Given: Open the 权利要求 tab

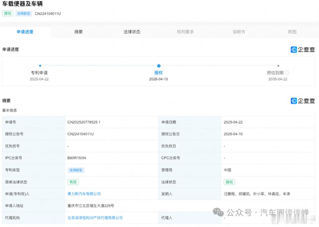Looking at the screenshot, I should point(185,31).
